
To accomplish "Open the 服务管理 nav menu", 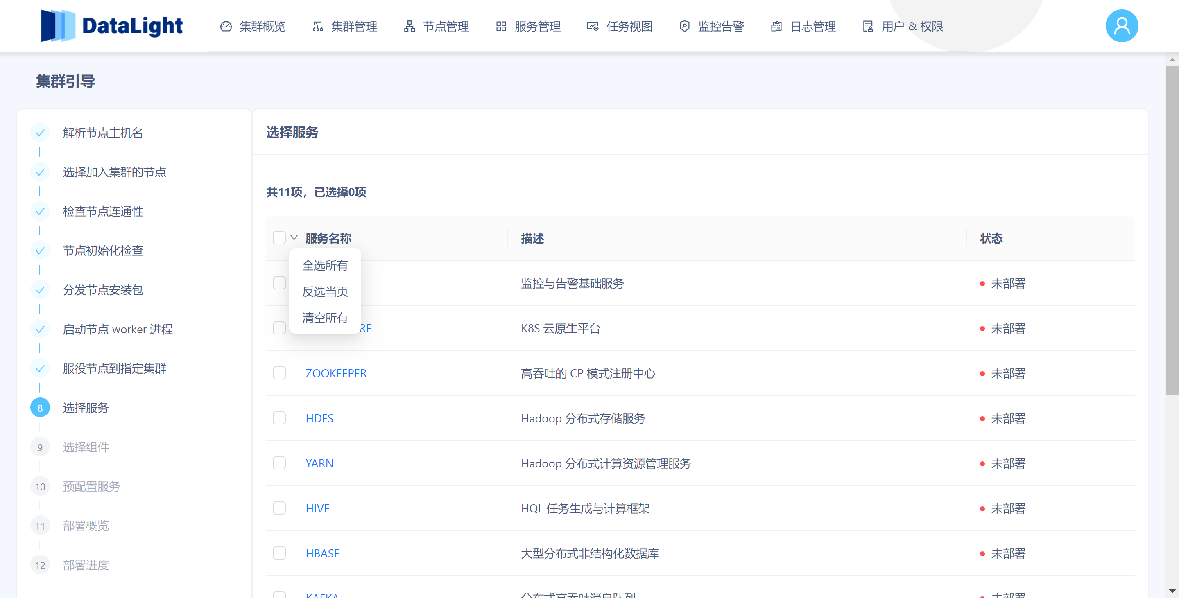I will pyautogui.click(x=528, y=27).
